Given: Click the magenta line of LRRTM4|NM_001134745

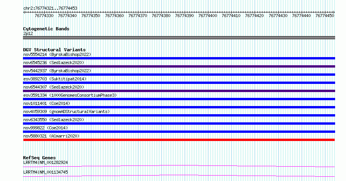Looking at the screenshot, I should coord(179,176).
